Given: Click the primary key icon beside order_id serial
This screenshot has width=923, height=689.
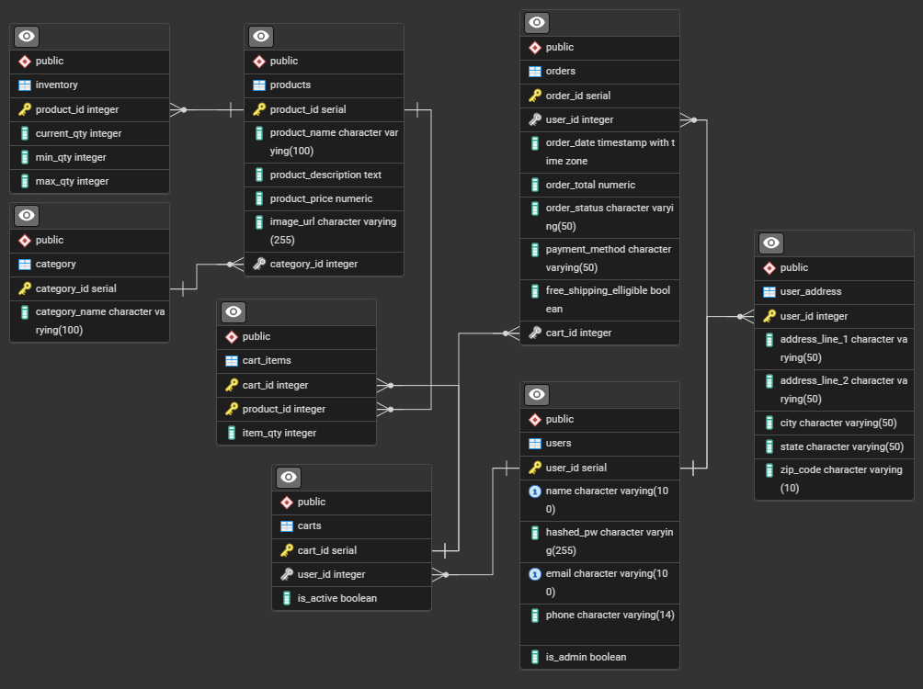Looking at the screenshot, I should [535, 96].
